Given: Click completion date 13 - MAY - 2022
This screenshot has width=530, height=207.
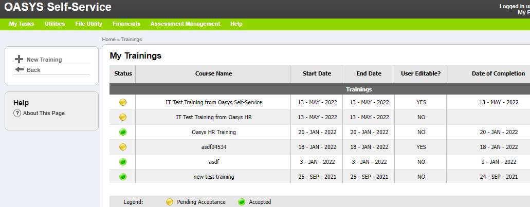Looking at the screenshot, I should [499, 102].
